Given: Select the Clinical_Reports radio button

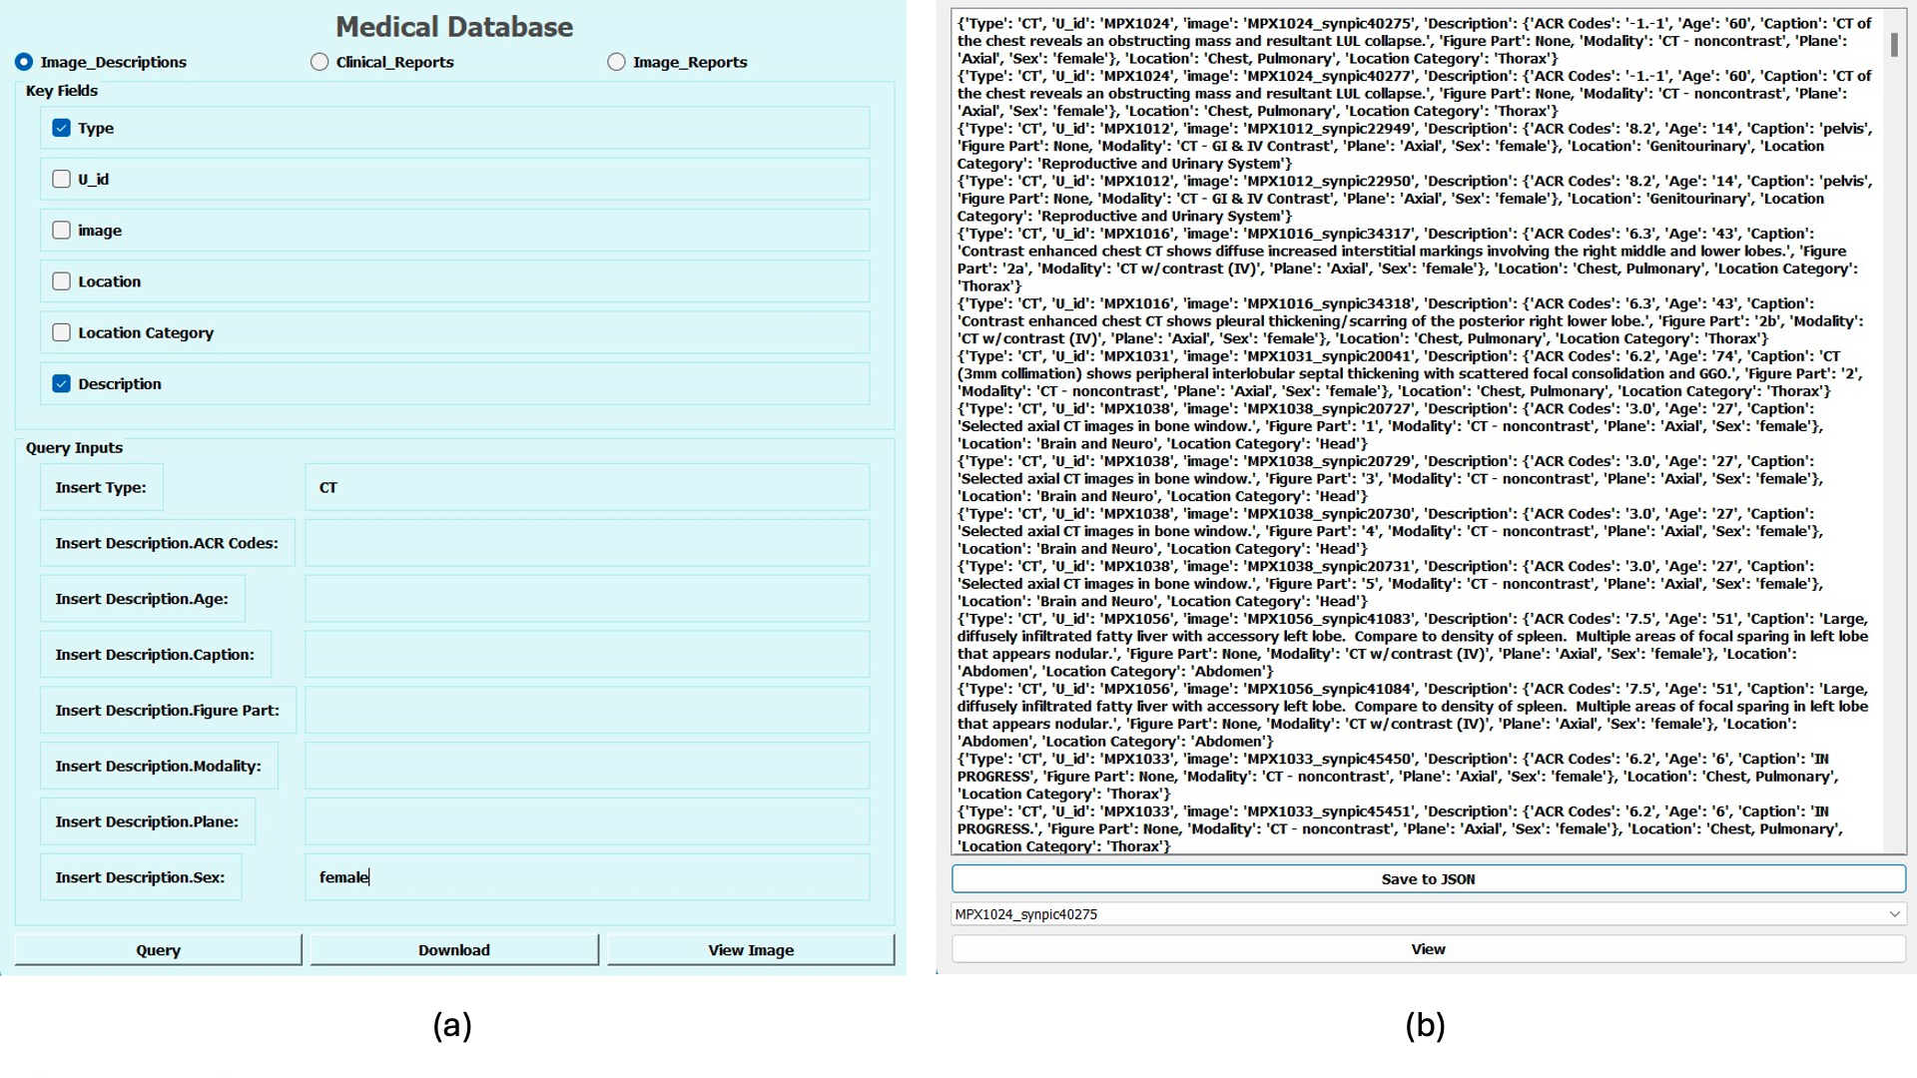Looking at the screenshot, I should click(x=319, y=62).
